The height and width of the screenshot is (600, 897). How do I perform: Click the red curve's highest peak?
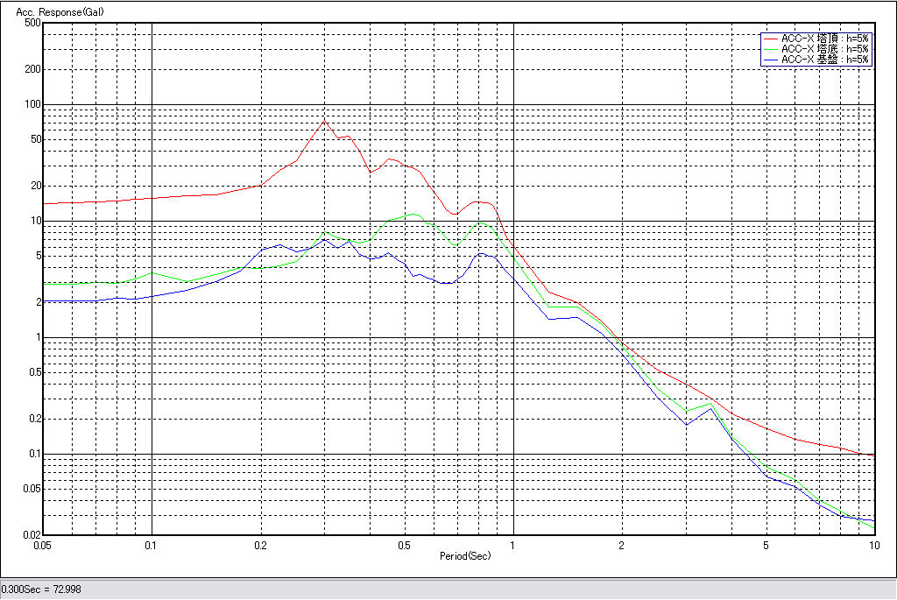point(324,121)
